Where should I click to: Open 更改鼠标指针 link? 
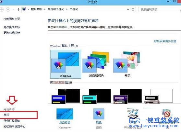pyautogui.click(x=12, y=33)
